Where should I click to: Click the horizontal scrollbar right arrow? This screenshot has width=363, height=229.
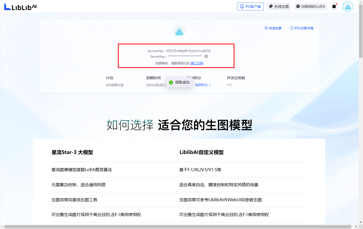[x=356, y=227]
